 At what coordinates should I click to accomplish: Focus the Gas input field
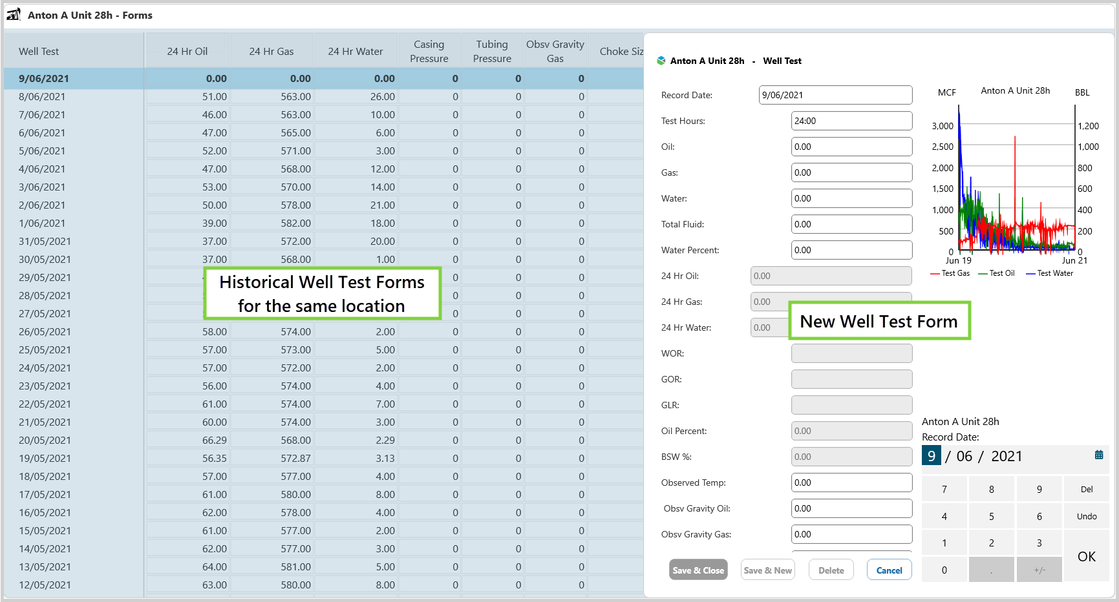point(851,172)
